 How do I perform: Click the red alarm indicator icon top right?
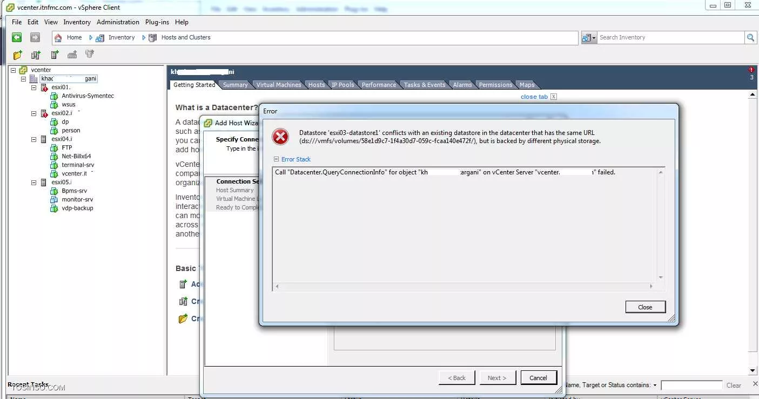[x=751, y=70]
